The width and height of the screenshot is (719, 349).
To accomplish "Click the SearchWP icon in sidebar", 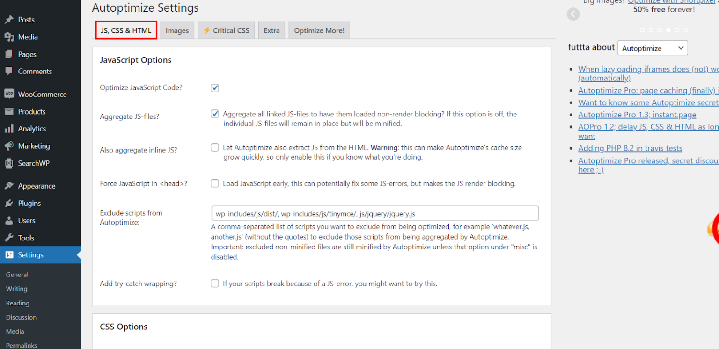I will tap(9, 163).
